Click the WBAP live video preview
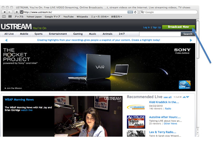This screenshot has width=213, height=142. (x=88, y=116)
